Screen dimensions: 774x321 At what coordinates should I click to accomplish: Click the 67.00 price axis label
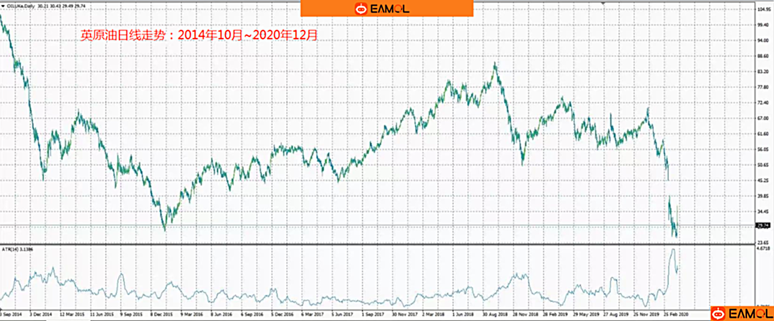(x=762, y=119)
